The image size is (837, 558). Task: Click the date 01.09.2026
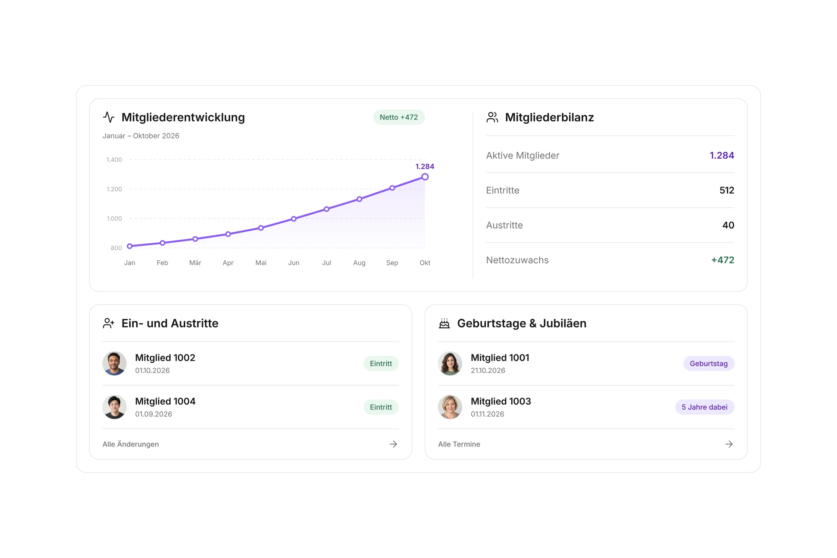[x=153, y=414]
